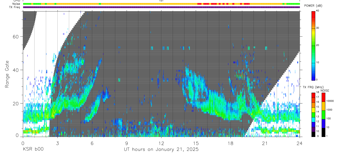
Task: Select the blue segment of the NOISE legend
Action: (x=324, y=124)
